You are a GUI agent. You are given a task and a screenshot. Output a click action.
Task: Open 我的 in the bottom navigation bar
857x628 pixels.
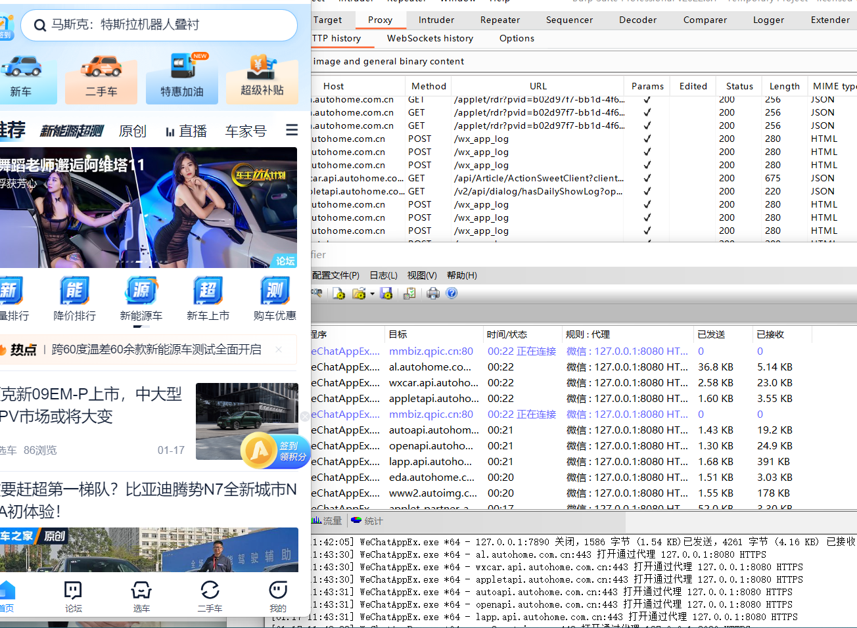point(278,596)
